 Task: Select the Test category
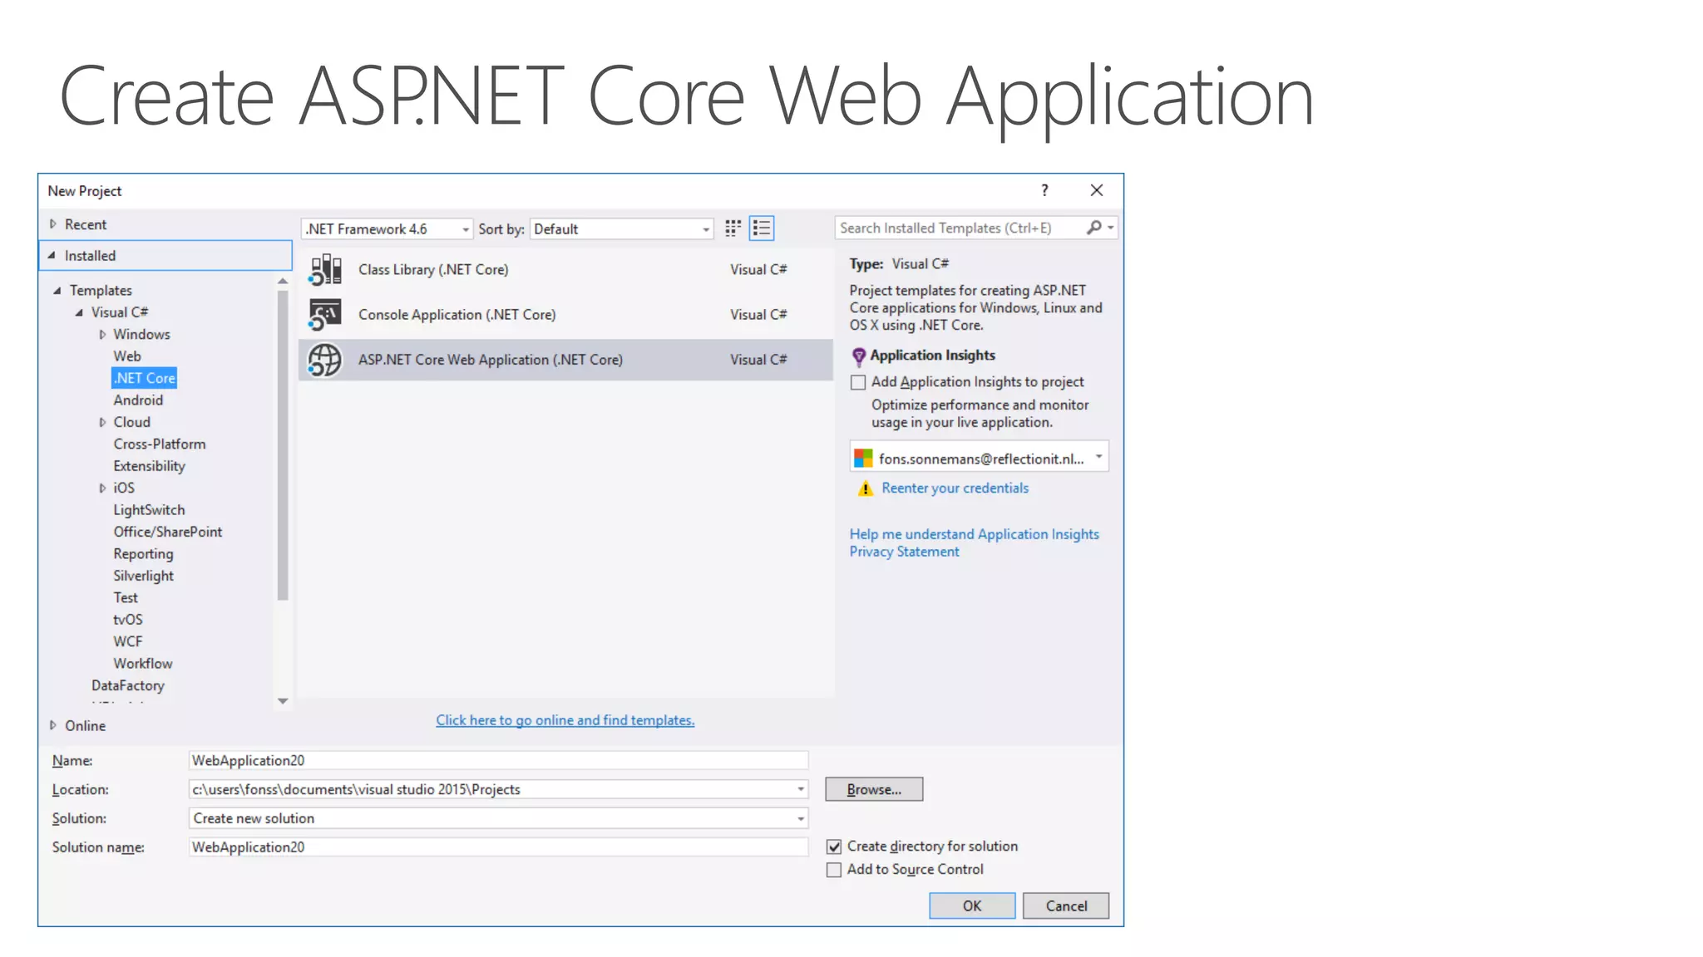(x=126, y=598)
